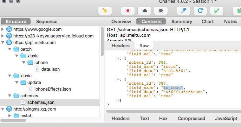This screenshot has width=241, height=127.
Task: Click the schema_id value 387
Action: 162,83
